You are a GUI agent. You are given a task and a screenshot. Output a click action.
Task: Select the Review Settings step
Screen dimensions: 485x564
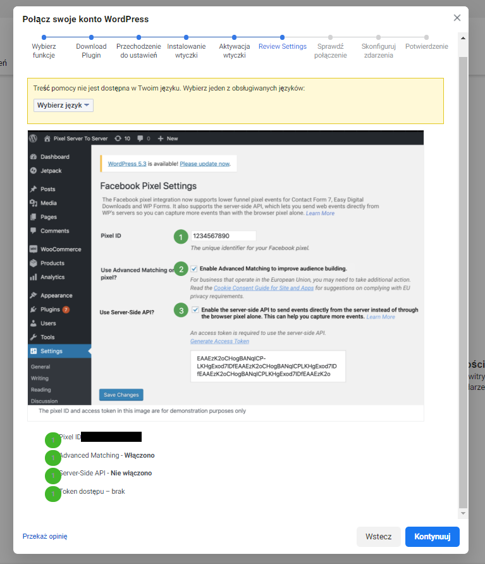pyautogui.click(x=283, y=43)
